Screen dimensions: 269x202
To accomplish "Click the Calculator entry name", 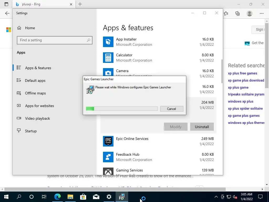I will pos(124,55).
